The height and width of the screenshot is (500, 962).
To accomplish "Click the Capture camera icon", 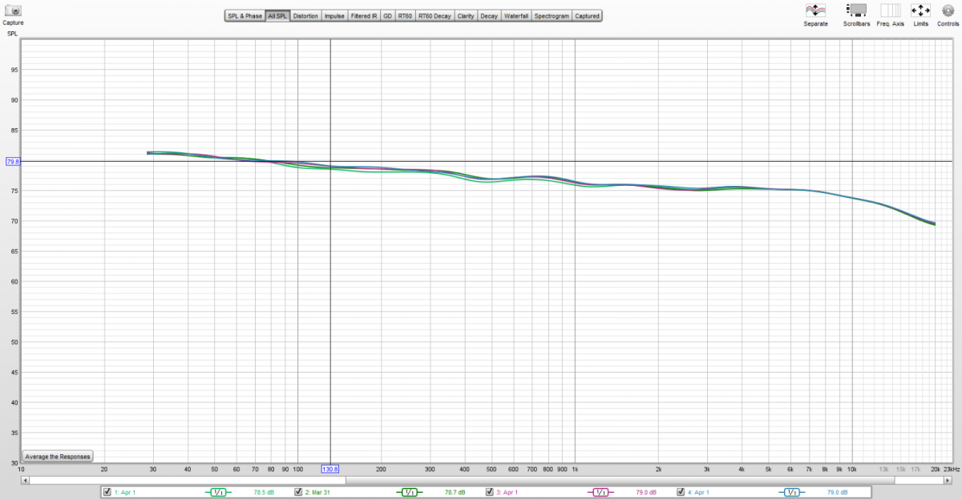I will click(13, 10).
